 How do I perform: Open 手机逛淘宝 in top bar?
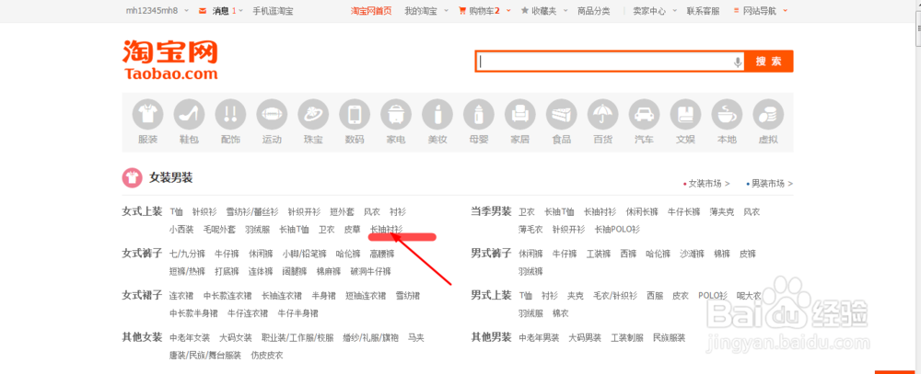pos(274,10)
